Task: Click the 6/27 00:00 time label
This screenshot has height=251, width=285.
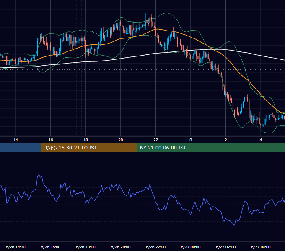Action: click(x=191, y=247)
